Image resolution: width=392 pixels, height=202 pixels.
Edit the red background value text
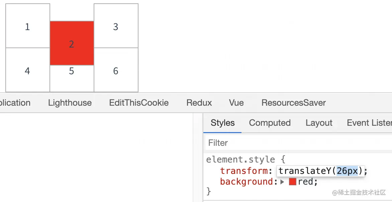tap(306, 182)
